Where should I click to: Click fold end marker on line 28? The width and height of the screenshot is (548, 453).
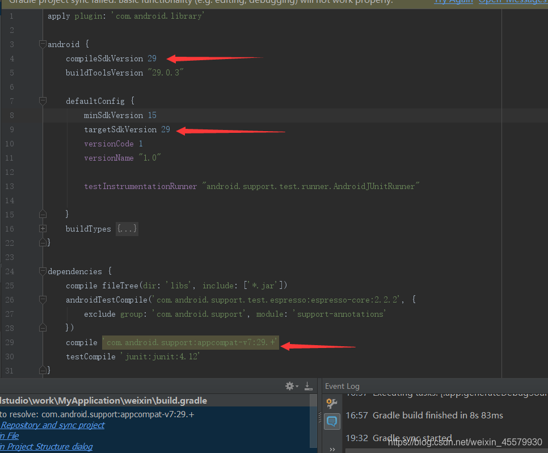tap(43, 328)
